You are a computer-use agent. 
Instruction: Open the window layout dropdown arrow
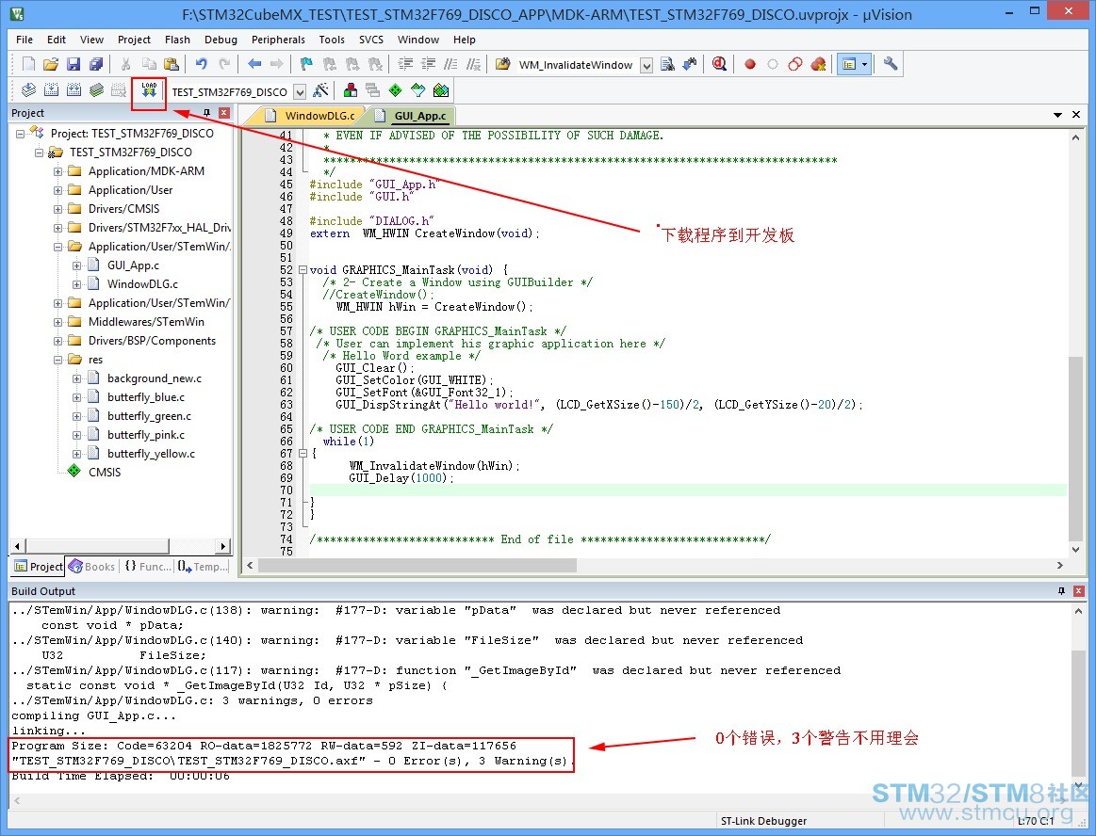864,64
